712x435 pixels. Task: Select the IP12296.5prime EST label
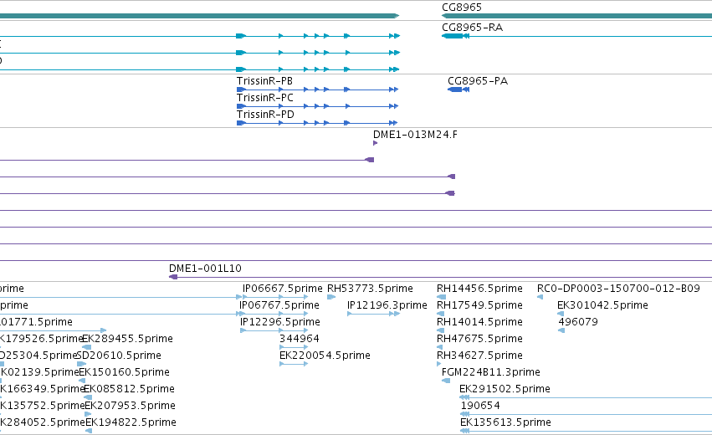tap(280, 322)
